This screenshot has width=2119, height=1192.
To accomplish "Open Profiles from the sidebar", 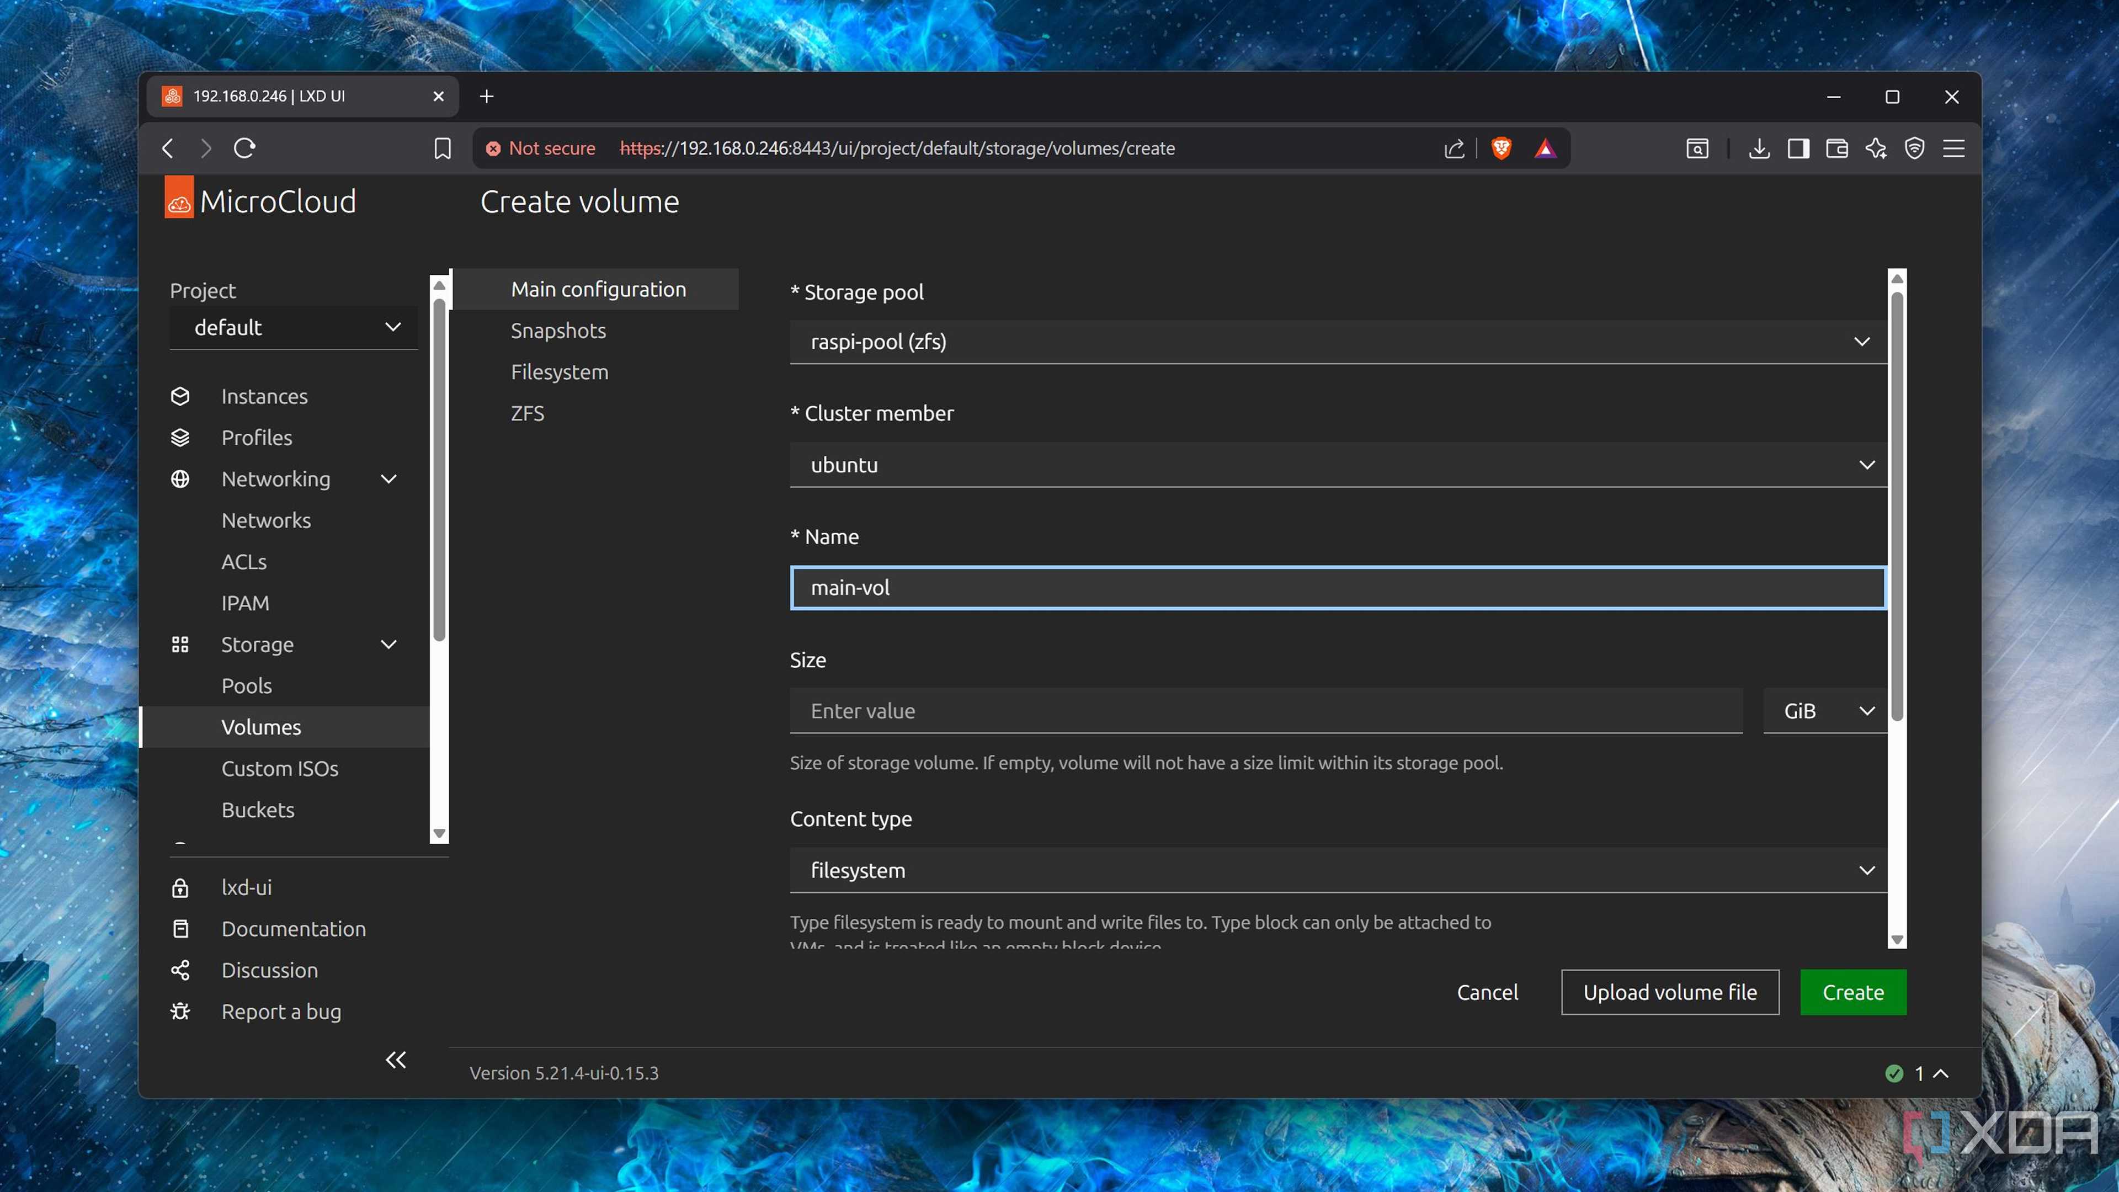I will [x=257, y=437].
